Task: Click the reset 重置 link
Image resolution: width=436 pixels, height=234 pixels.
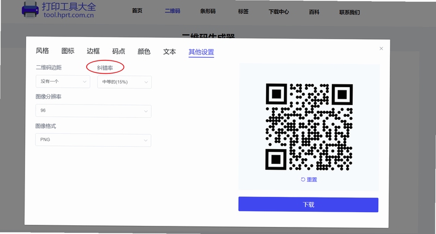Action: click(308, 180)
